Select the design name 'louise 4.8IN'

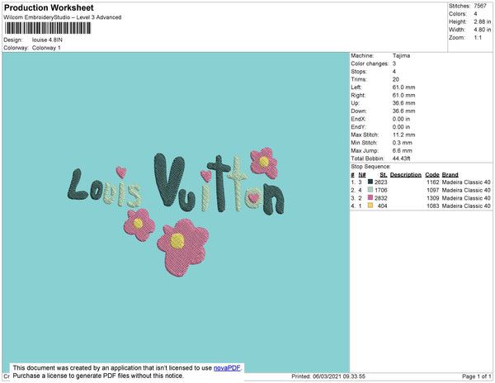pyautogui.click(x=47, y=40)
